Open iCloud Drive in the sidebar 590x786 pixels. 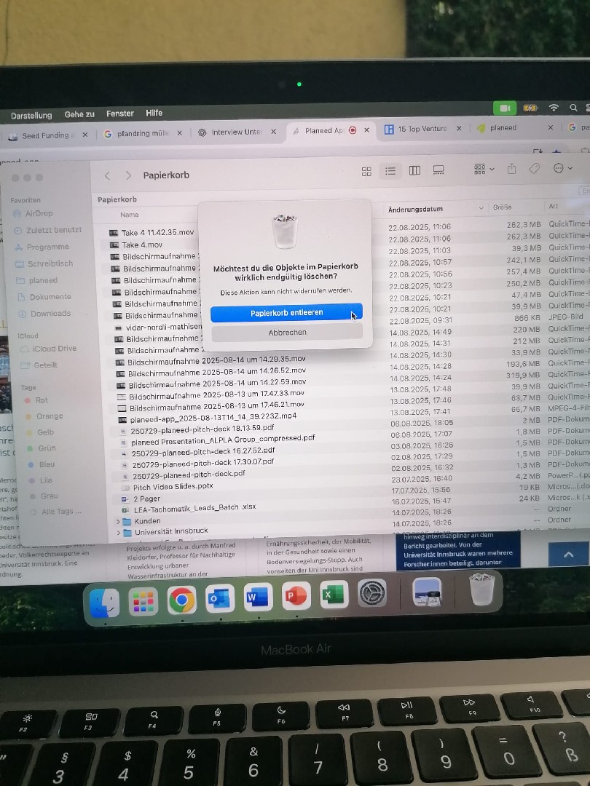pyautogui.click(x=49, y=349)
